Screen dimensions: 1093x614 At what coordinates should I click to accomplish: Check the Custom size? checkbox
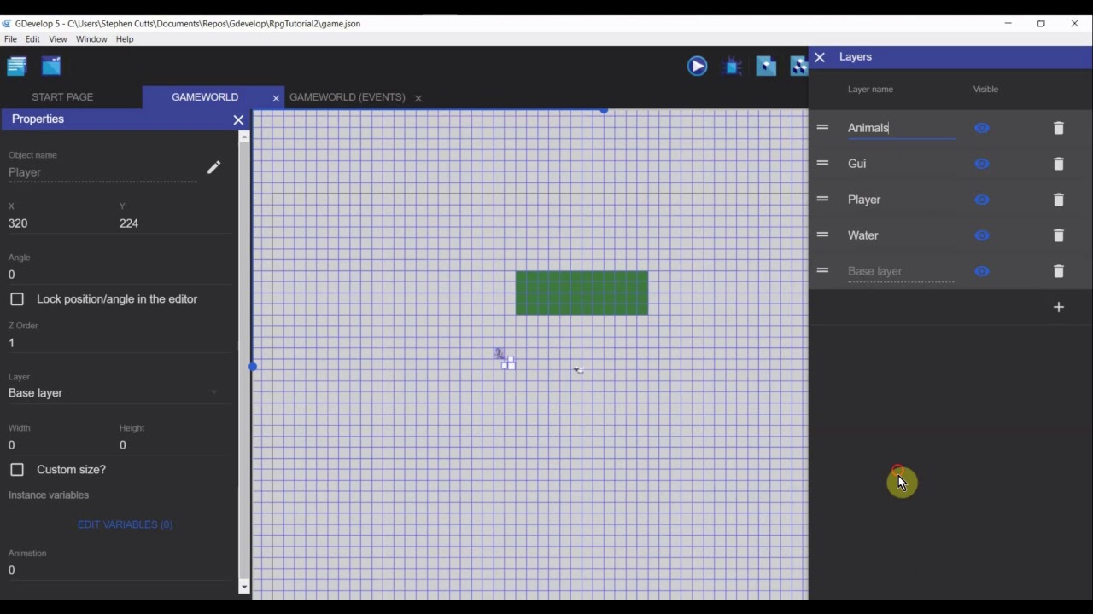point(17,470)
